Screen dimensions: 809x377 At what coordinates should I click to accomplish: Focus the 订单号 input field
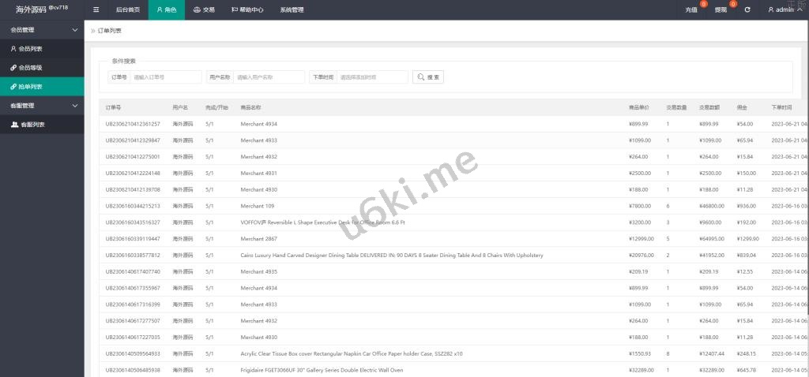point(165,77)
